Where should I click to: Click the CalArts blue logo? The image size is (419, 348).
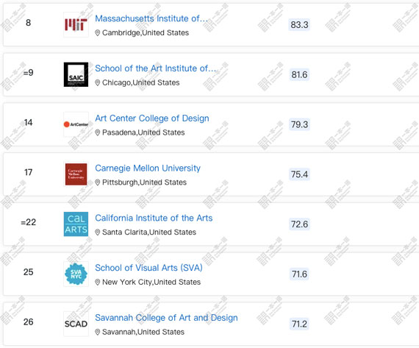(x=76, y=224)
